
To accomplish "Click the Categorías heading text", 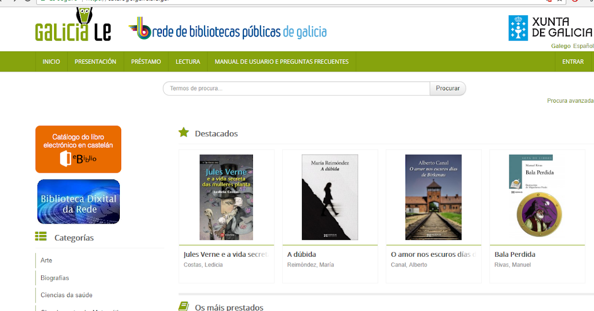I will 74,237.
